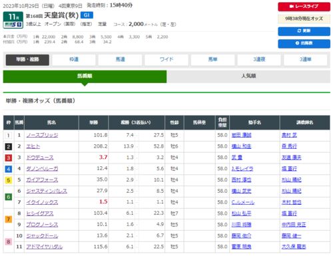Viewport: 333px width, 256px height.
Task: Open horse link プログノーシス
Action: (x=42, y=225)
